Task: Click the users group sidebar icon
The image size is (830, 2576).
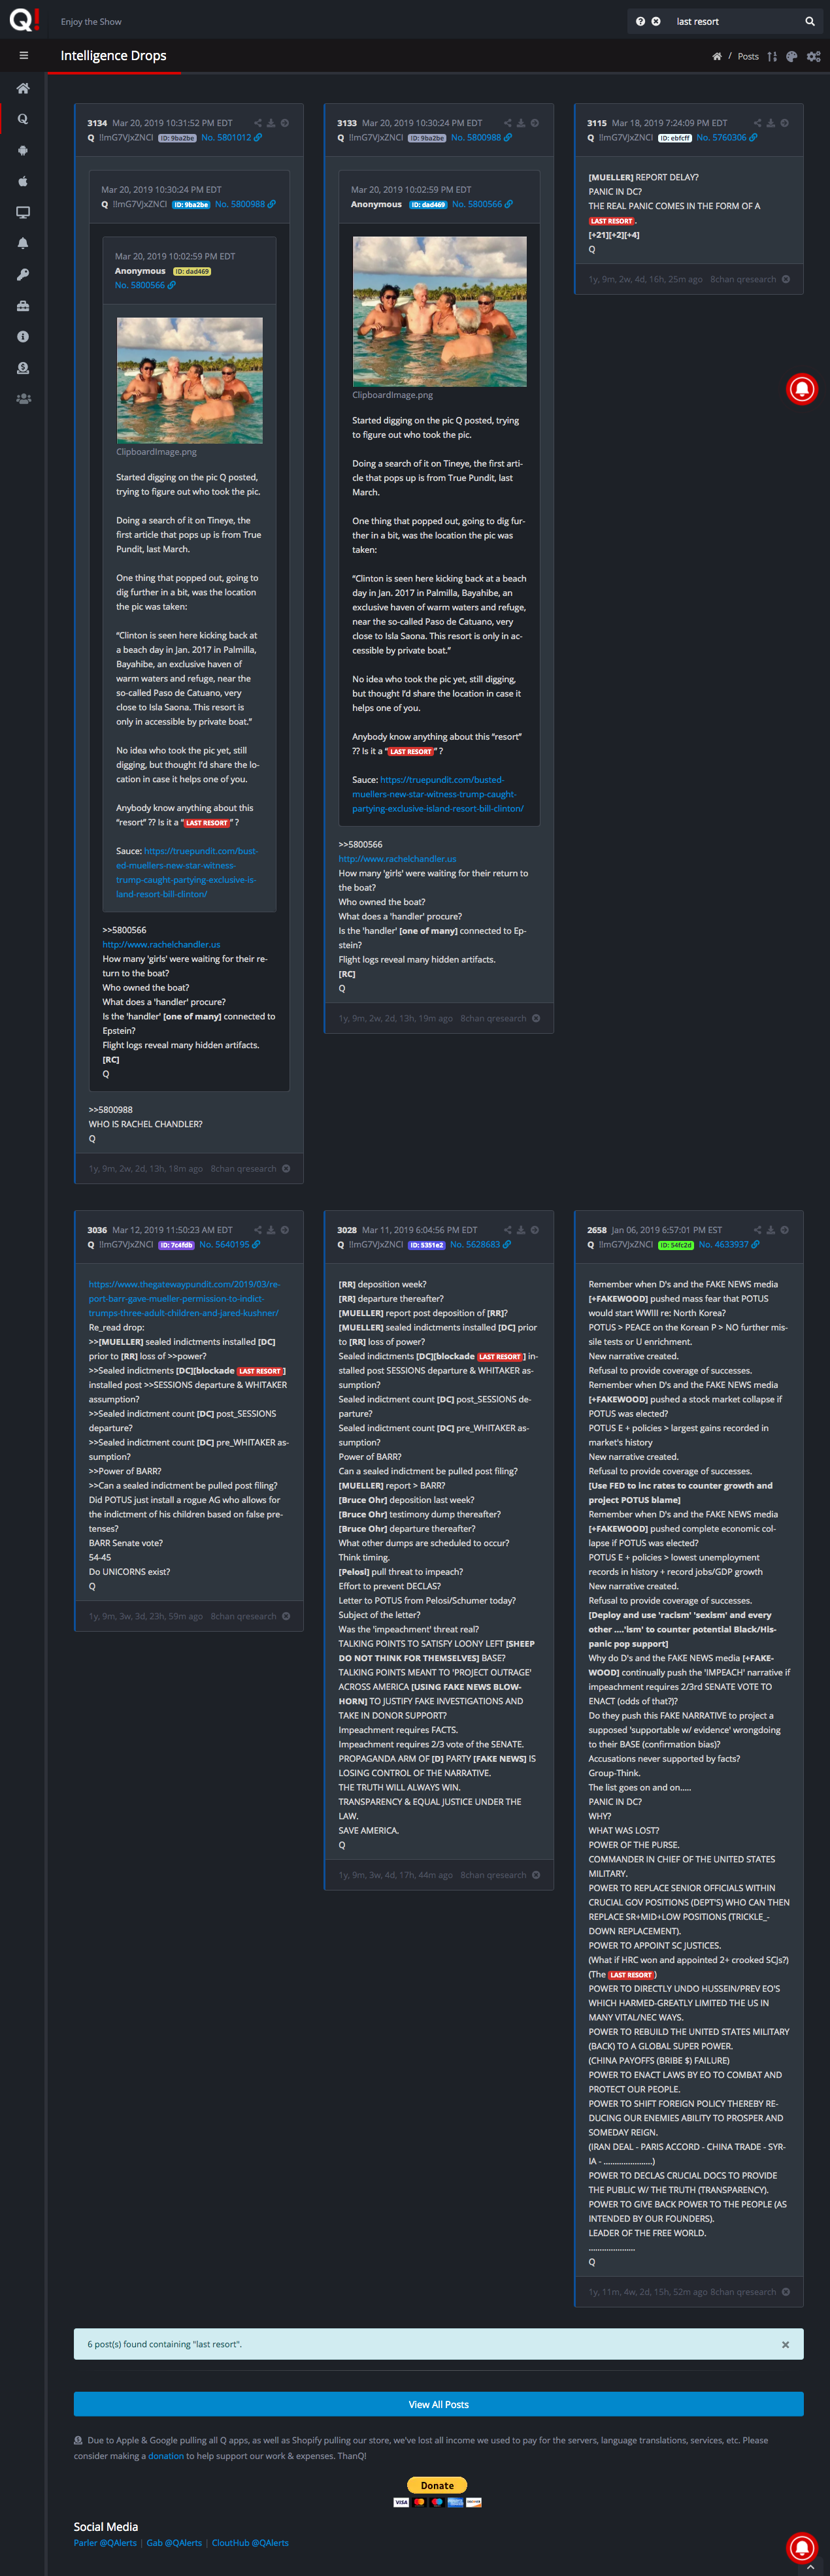Action: [x=23, y=399]
